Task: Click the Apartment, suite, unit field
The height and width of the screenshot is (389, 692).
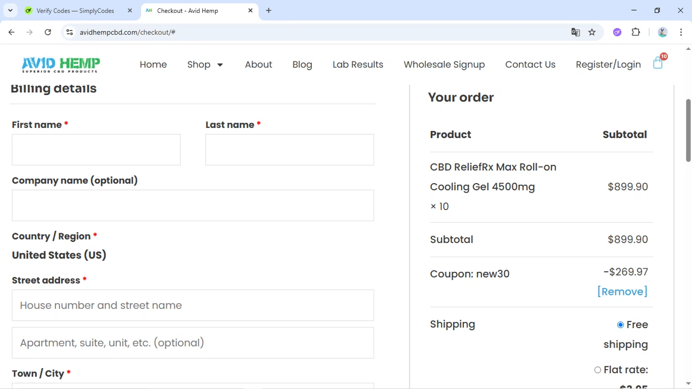Action: [193, 343]
